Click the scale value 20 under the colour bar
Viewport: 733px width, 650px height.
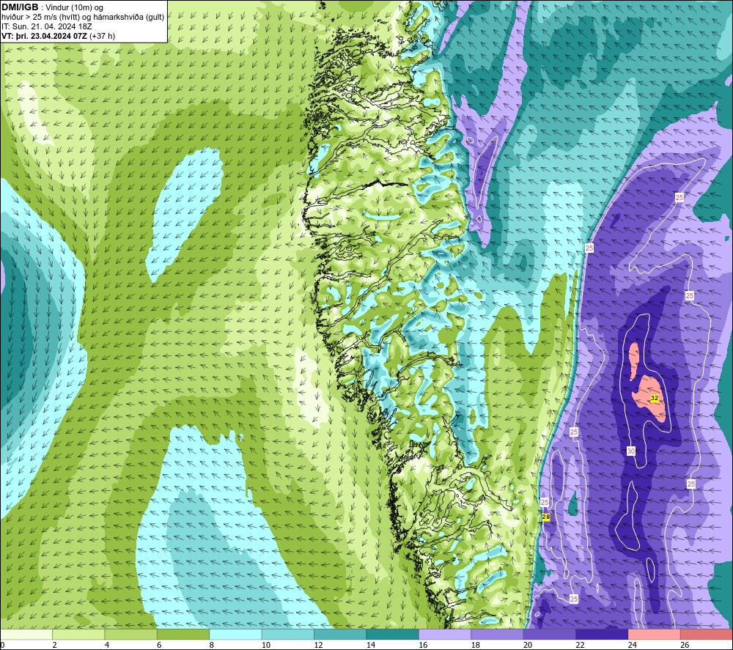528,645
